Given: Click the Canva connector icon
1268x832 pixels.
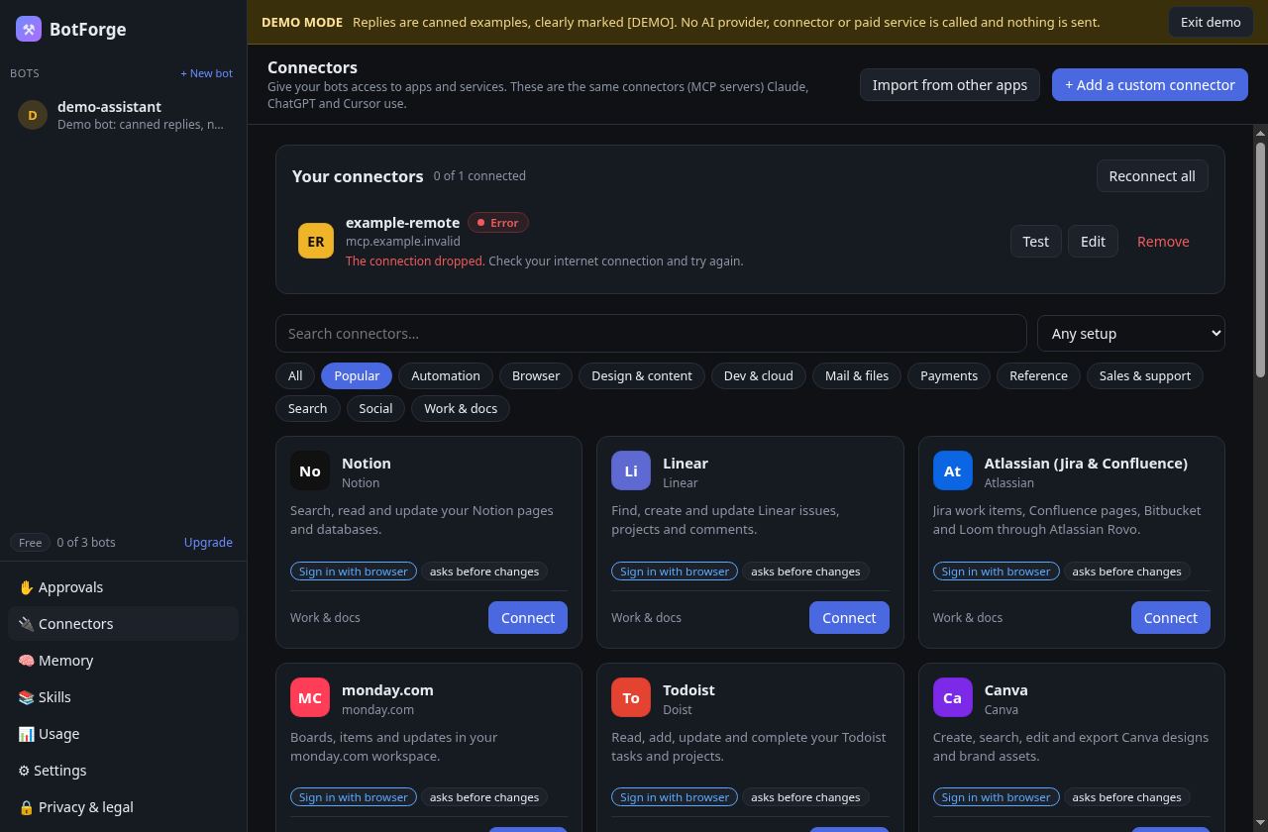Looking at the screenshot, I should [x=953, y=698].
